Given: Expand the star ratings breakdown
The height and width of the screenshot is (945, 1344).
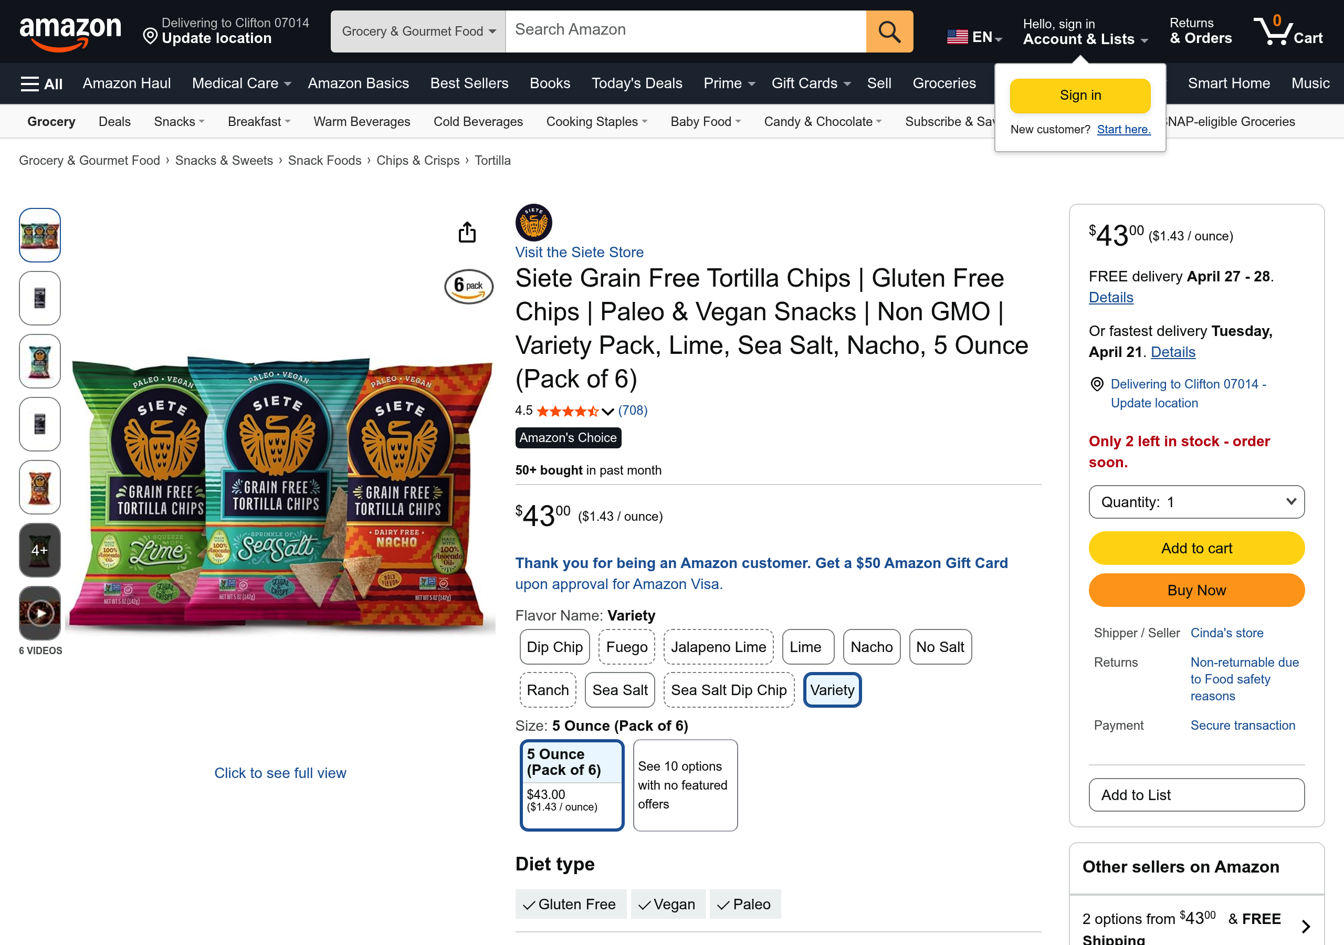Looking at the screenshot, I should (608, 411).
